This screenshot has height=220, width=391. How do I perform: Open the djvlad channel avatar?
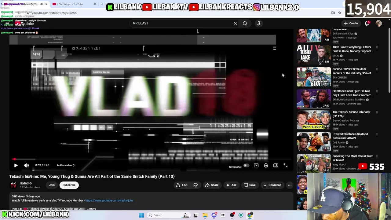tap(13, 185)
